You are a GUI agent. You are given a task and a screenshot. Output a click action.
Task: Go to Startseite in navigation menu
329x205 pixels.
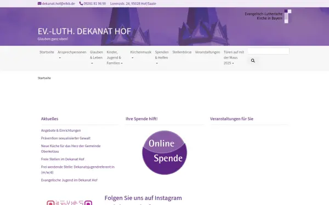pos(47,52)
